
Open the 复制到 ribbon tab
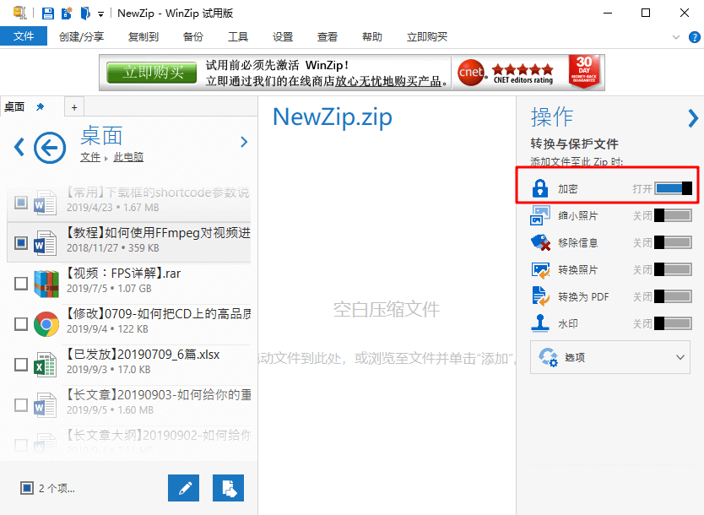(144, 36)
